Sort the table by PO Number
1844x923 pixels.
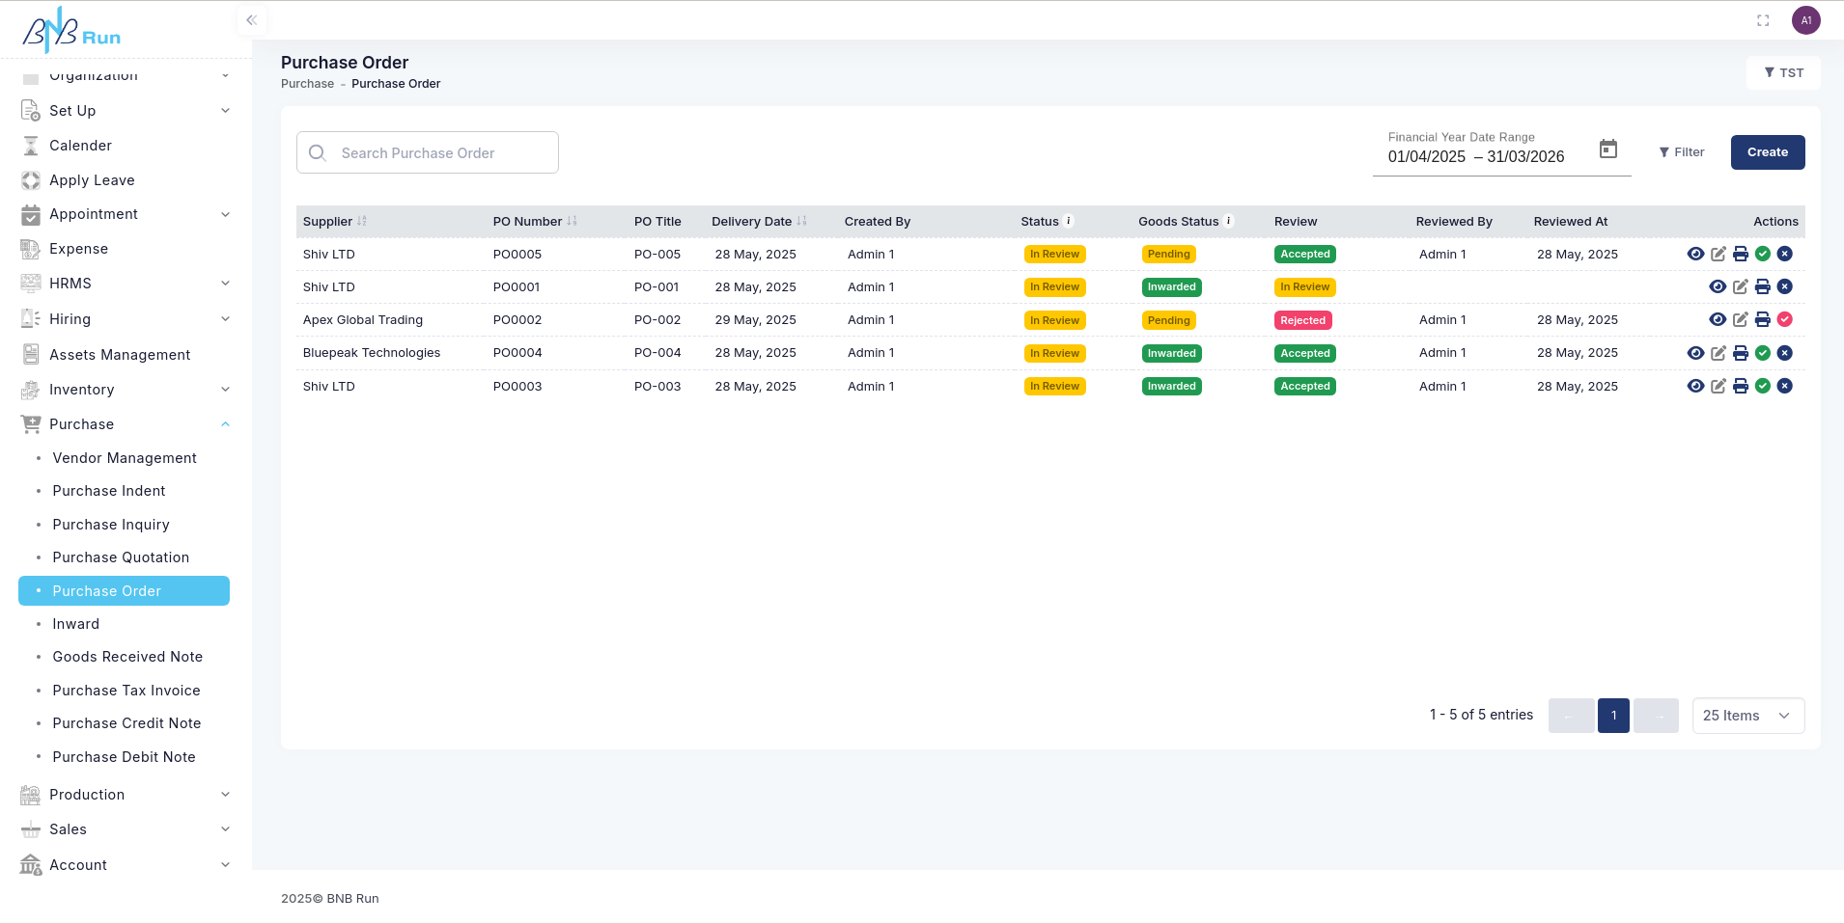pos(572,221)
